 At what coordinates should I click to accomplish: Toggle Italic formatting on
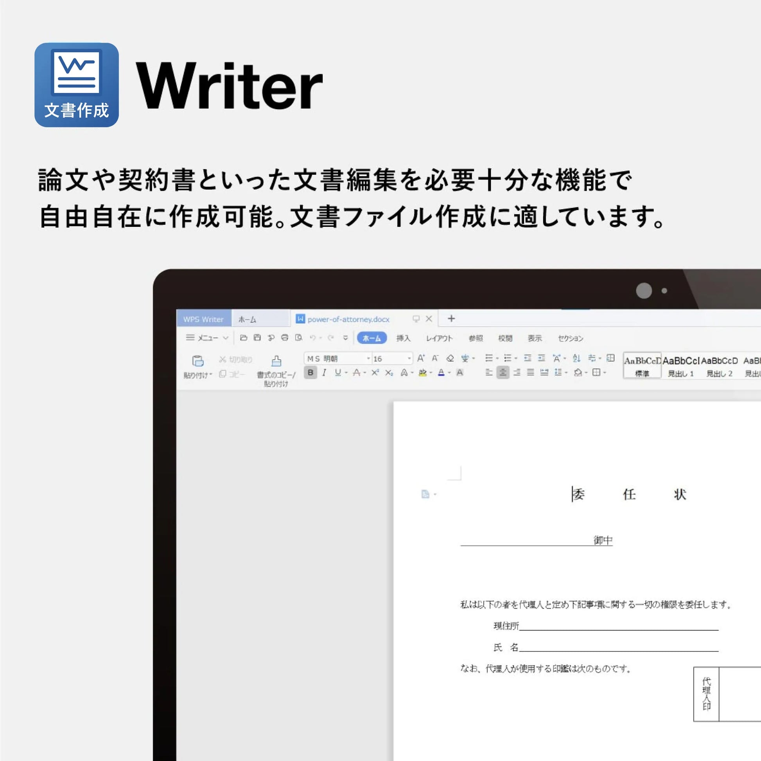pos(324,373)
